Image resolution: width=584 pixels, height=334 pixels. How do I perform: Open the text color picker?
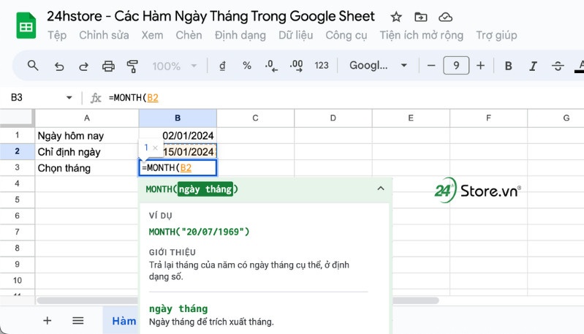click(580, 67)
